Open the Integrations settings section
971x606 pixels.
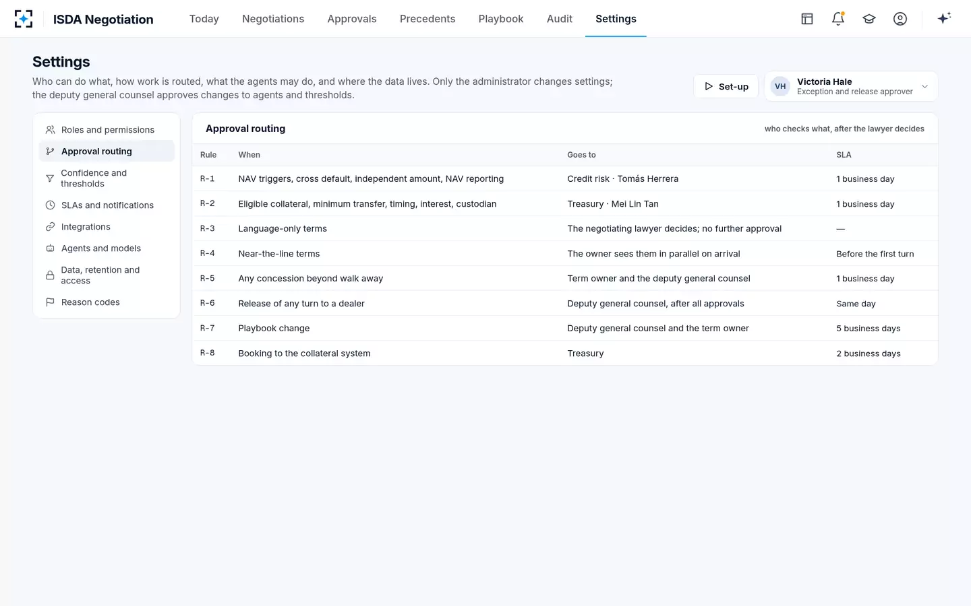coord(107,227)
